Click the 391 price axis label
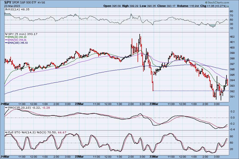The image size is (239, 159). point(232,97)
